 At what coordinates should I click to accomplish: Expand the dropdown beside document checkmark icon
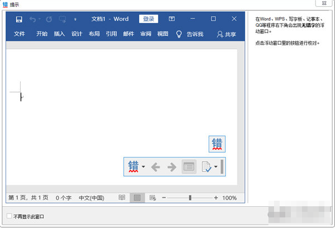(x=216, y=167)
